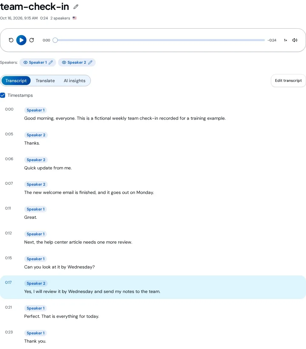Screen dimensions: 306x349
Task: Click Speaker 2 tag above welcome email line
Action: (x=36, y=184)
